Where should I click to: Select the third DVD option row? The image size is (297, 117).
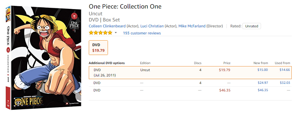[190, 90]
